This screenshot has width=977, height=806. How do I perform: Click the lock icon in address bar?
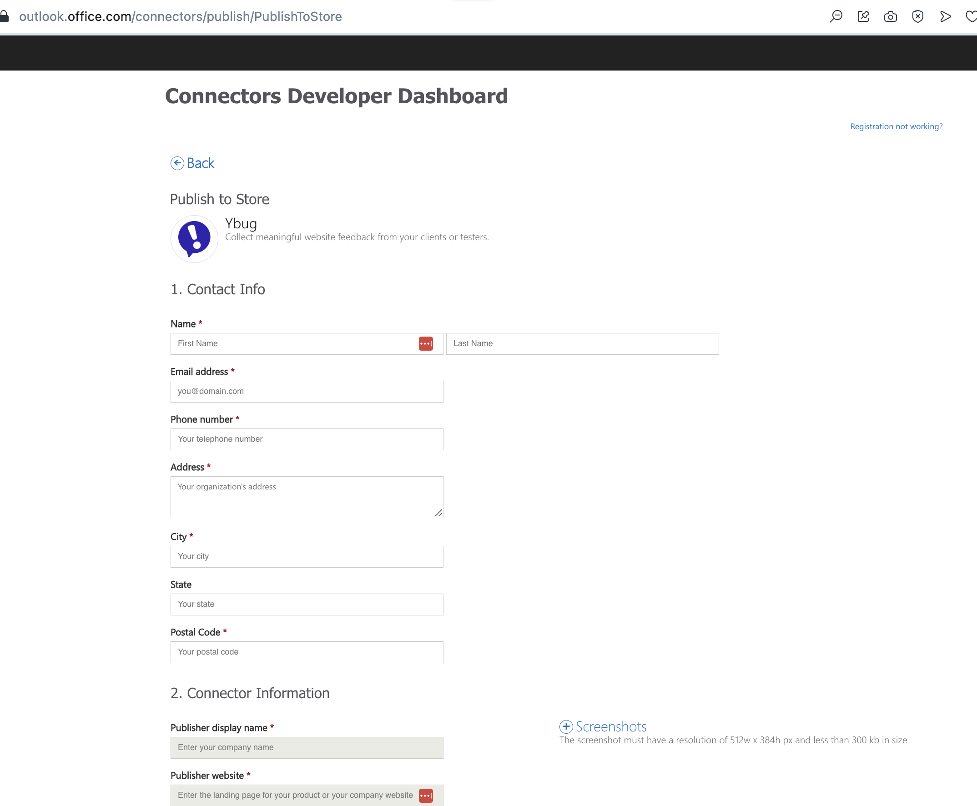(4, 17)
